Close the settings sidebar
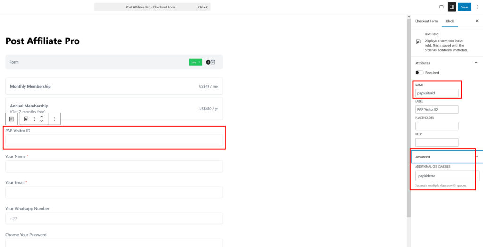This screenshot has height=247, width=483. (477, 21)
